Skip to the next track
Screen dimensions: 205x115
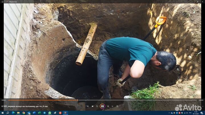point(112,106)
